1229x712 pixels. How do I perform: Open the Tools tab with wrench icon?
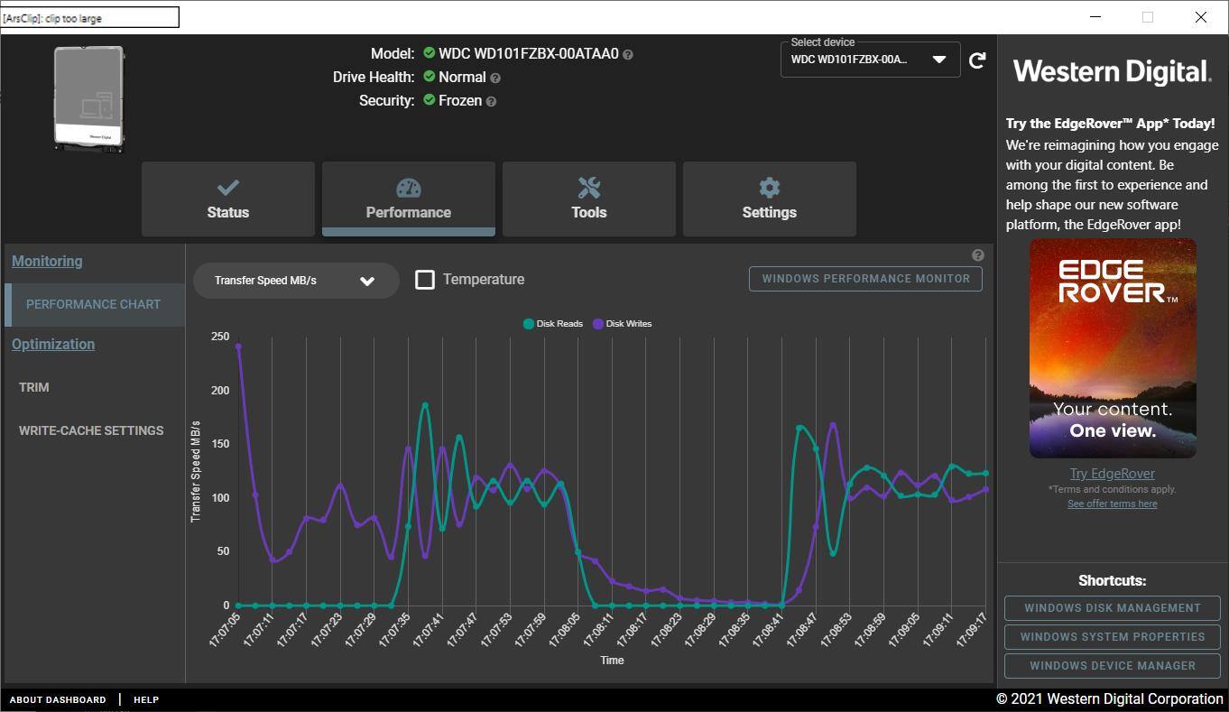point(588,199)
